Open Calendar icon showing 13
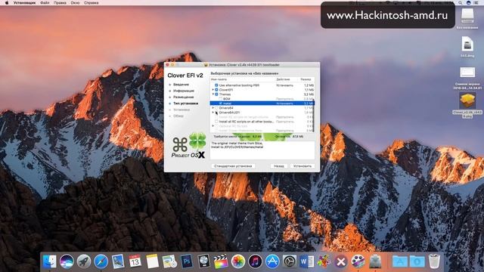The height and width of the screenshot is (272, 484). coord(135,261)
